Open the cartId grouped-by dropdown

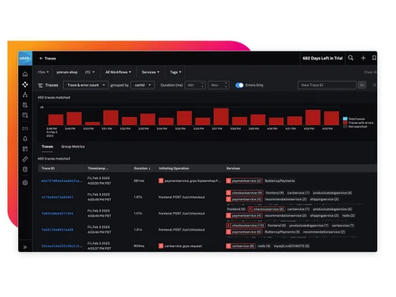(x=143, y=85)
